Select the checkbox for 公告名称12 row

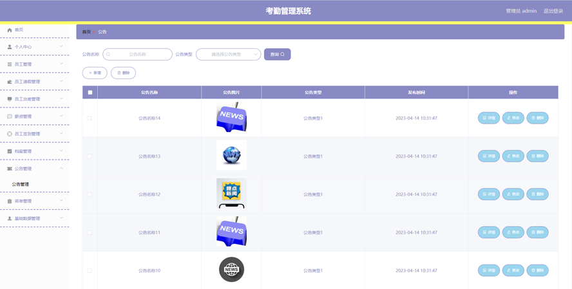90,194
